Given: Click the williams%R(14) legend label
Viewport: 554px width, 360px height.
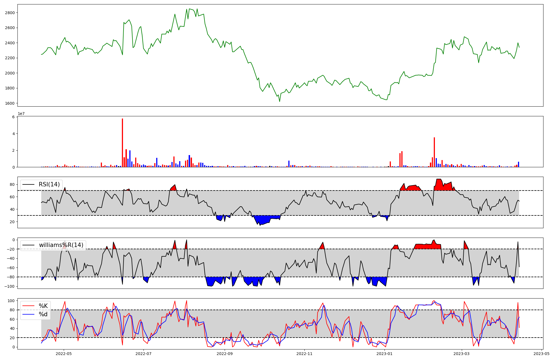Looking at the screenshot, I should coord(61,245).
